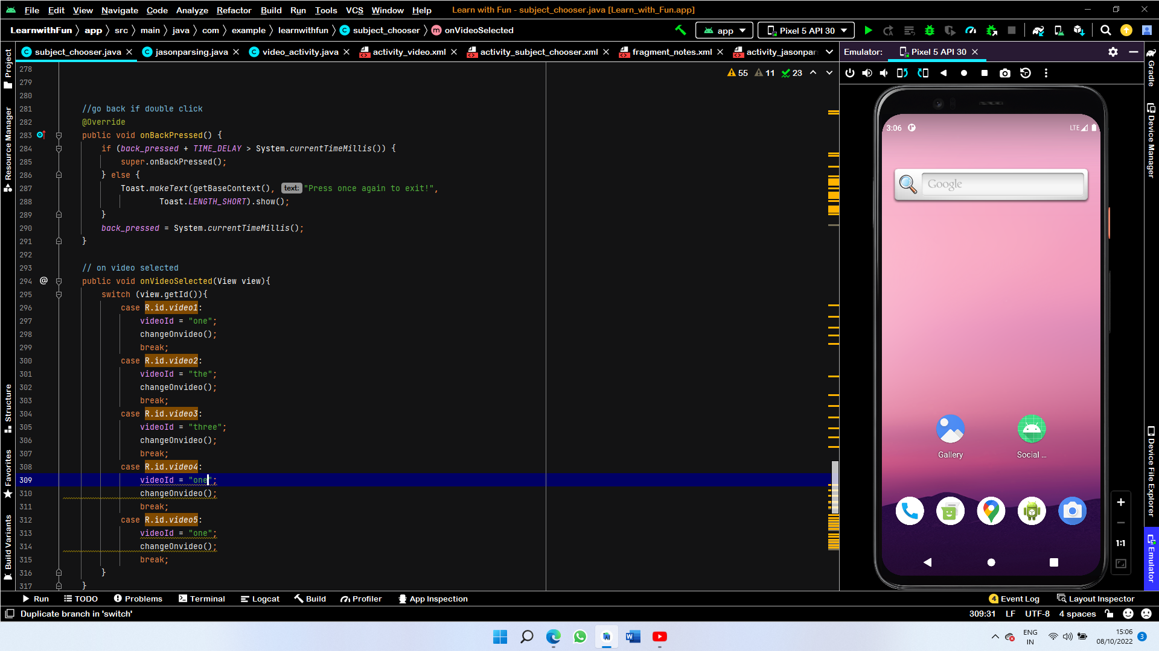
Task: Run the app with the green play button
Action: pyautogui.click(x=868, y=30)
